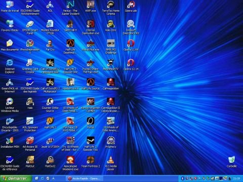Screen dimensions: 243x182
Task: Select Try 18 Wheels of Steel icon
Action: click(70, 141)
